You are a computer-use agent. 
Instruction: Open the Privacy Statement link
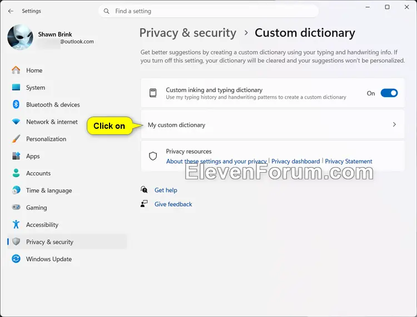tap(349, 161)
